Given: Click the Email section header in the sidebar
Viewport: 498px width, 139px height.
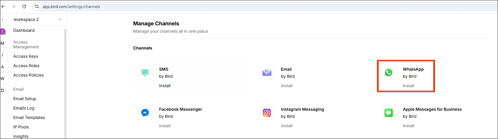Looking at the screenshot, I should (x=18, y=89).
